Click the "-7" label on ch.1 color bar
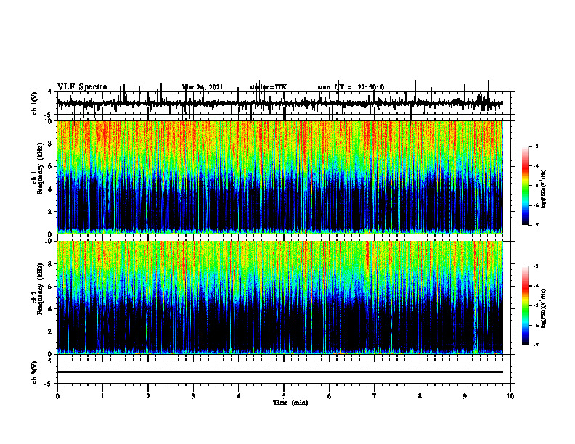575x444 pixels. click(535, 225)
